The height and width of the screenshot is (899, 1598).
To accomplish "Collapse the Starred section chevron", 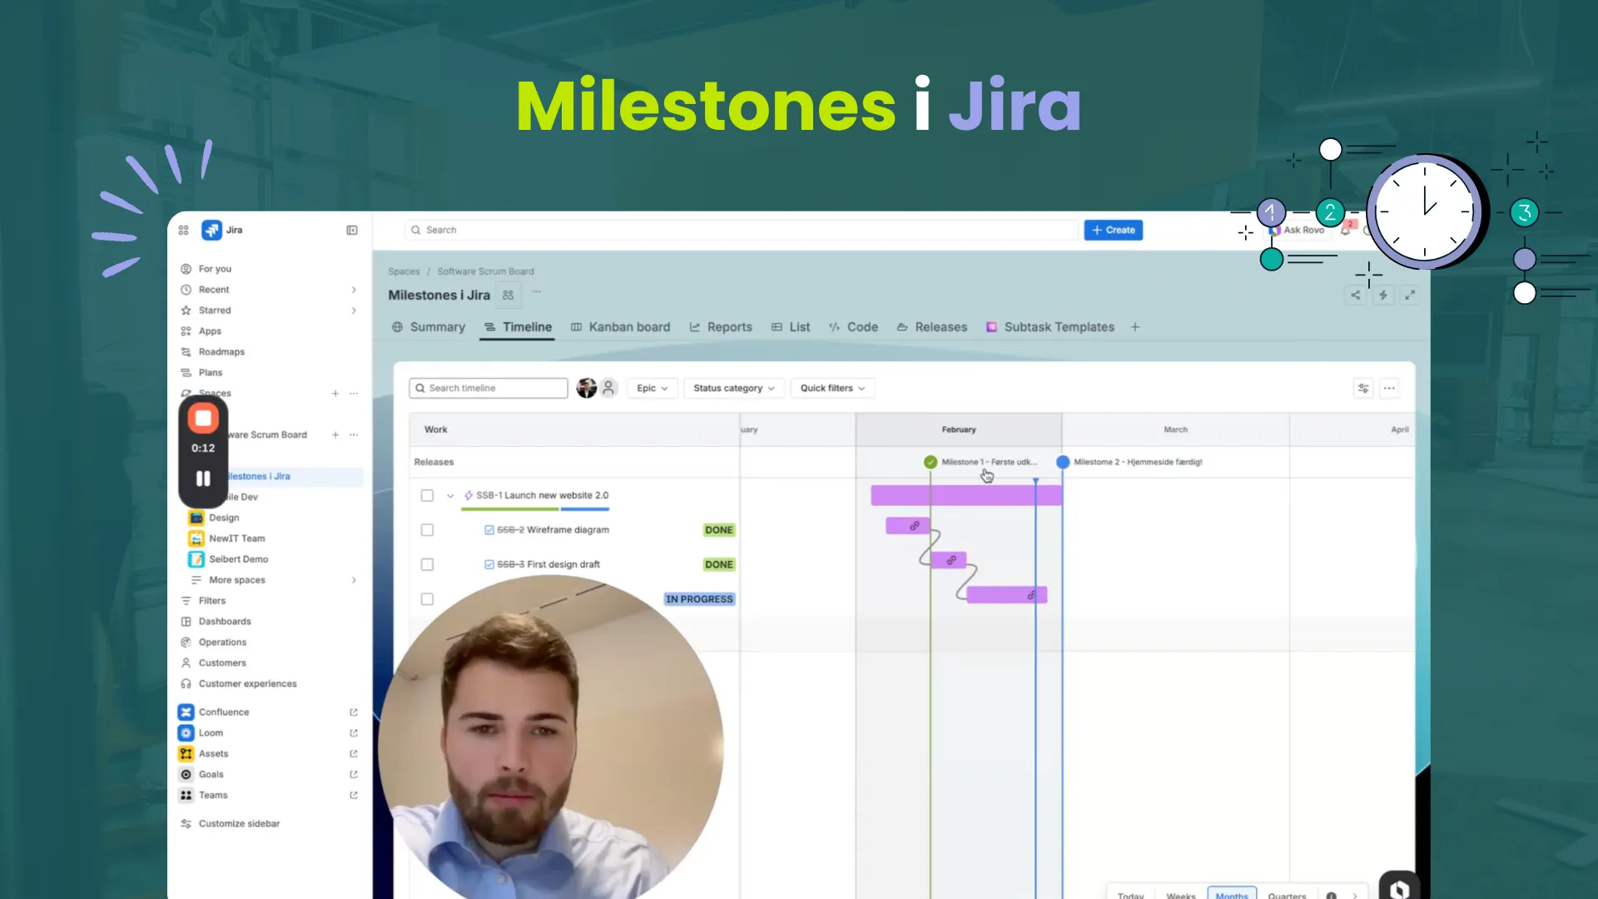I will (x=354, y=310).
